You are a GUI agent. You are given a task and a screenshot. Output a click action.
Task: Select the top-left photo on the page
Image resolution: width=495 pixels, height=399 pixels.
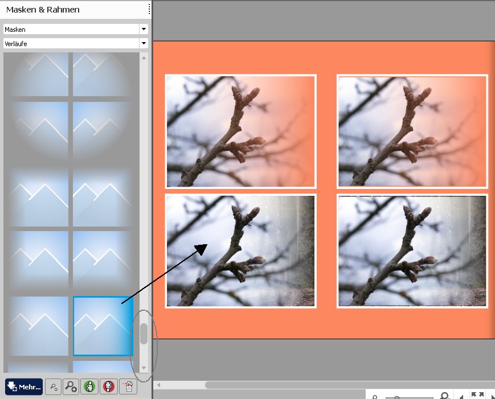(240, 131)
